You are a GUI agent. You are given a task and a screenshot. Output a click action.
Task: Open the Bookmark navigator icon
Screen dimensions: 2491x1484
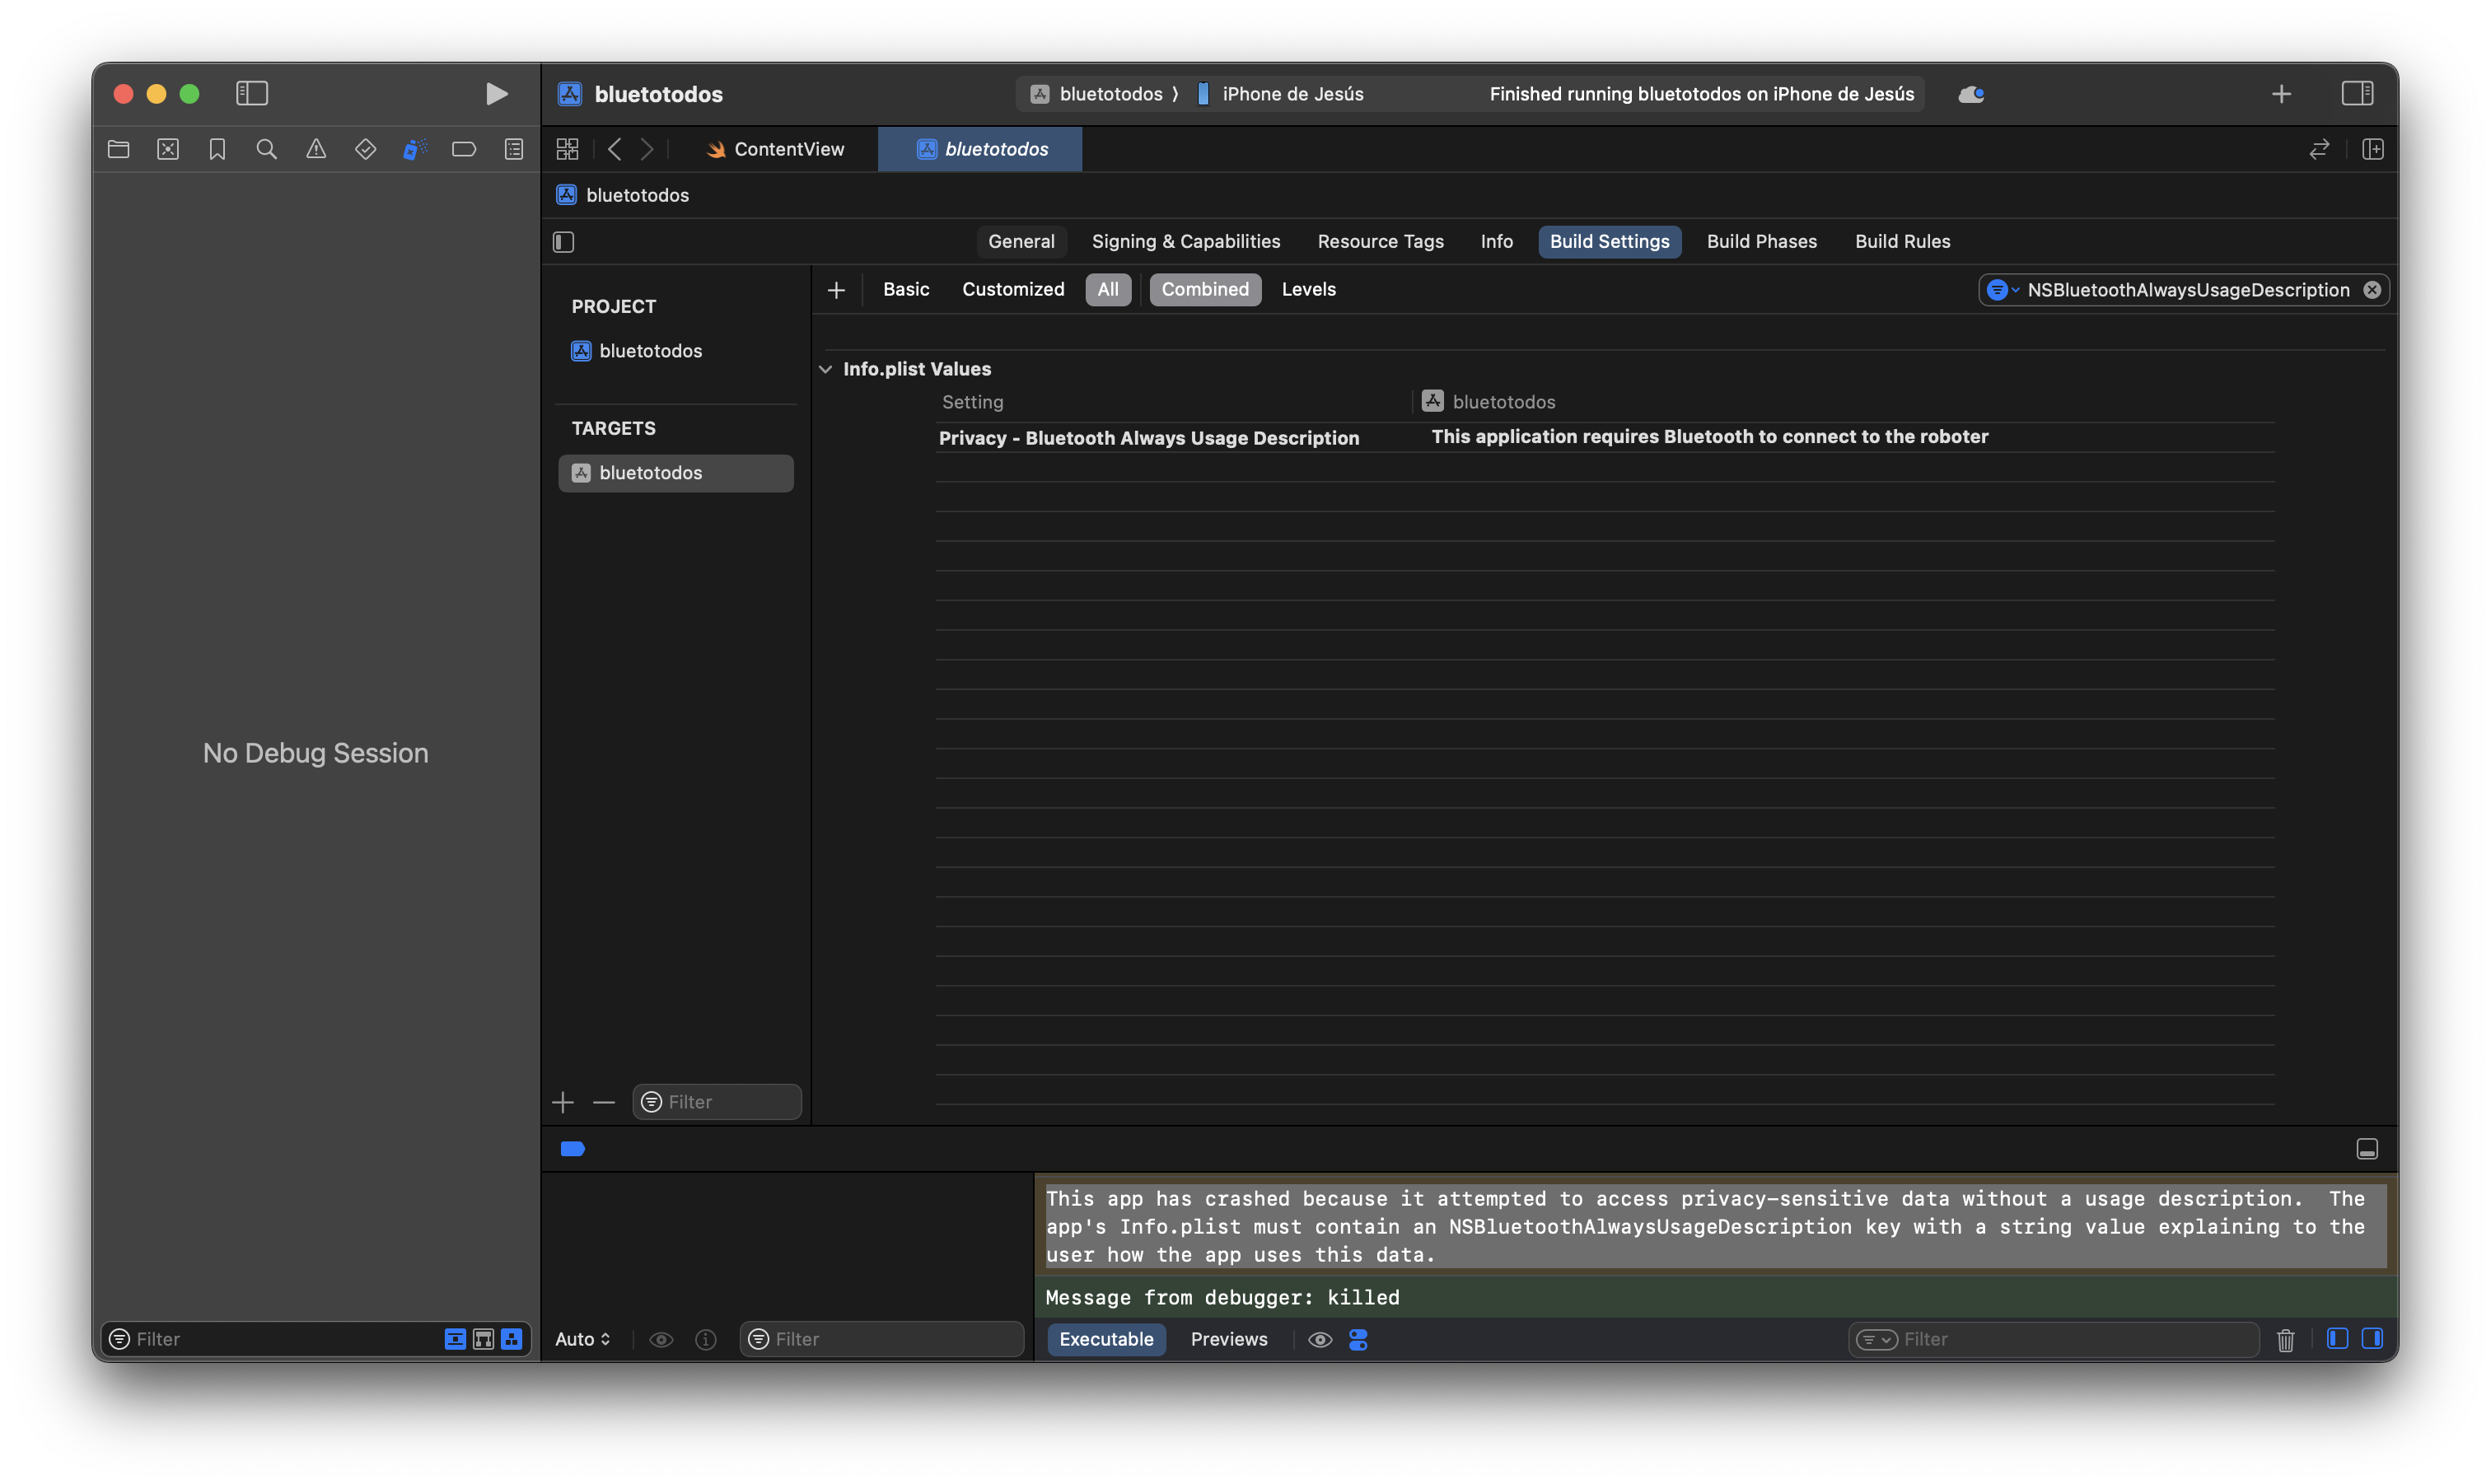click(x=217, y=149)
